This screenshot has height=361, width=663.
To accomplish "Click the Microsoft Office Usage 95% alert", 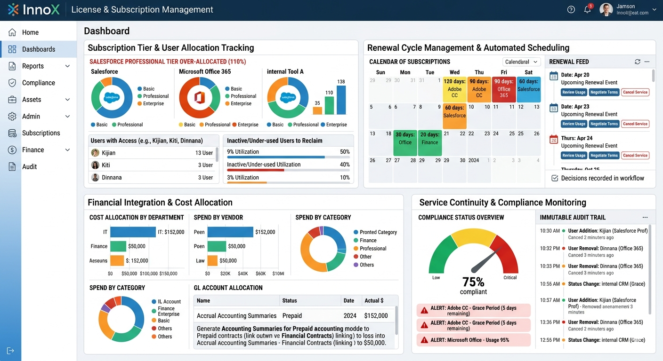I will pyautogui.click(x=473, y=340).
